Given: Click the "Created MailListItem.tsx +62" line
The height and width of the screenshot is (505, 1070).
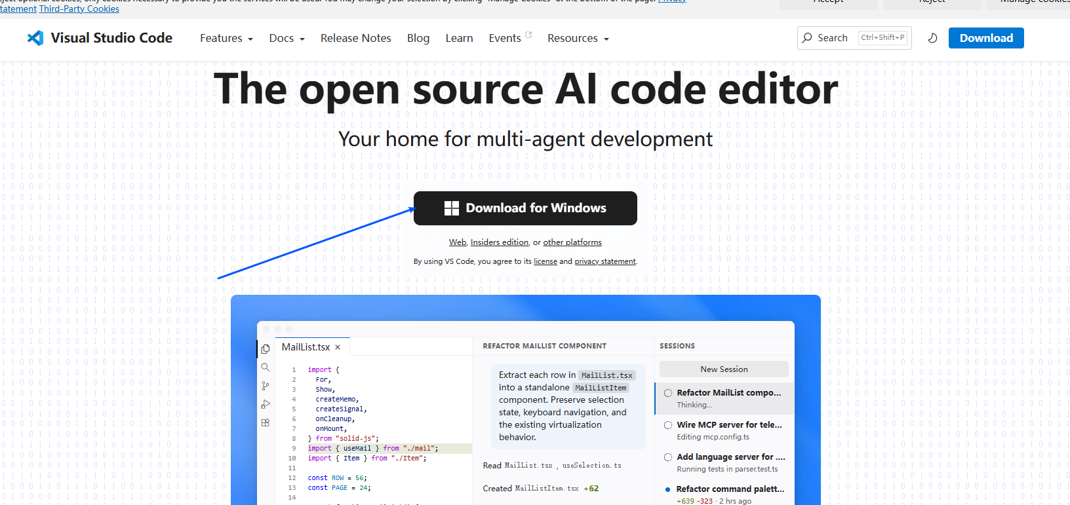Looking at the screenshot, I should (x=541, y=489).
